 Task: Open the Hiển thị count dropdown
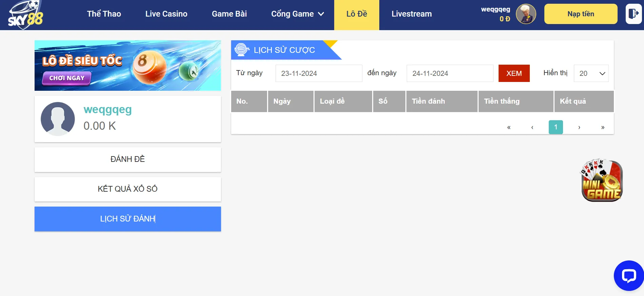point(591,73)
